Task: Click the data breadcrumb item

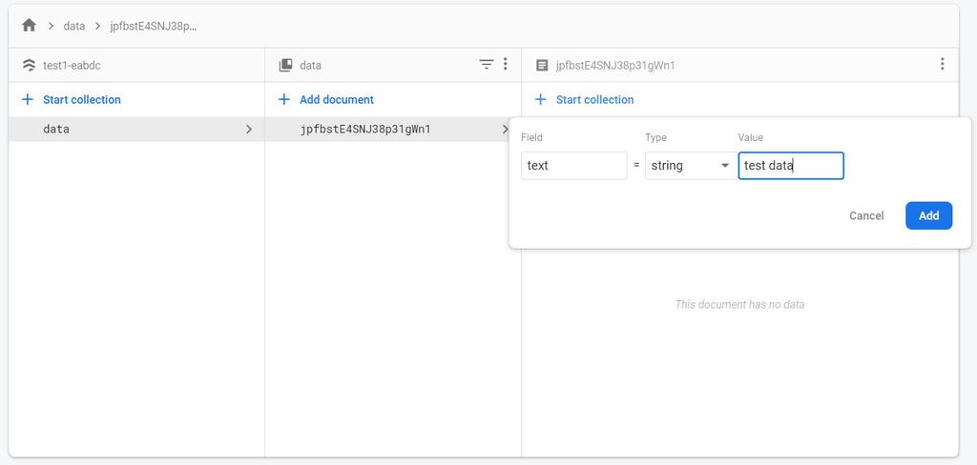Action: tap(74, 26)
